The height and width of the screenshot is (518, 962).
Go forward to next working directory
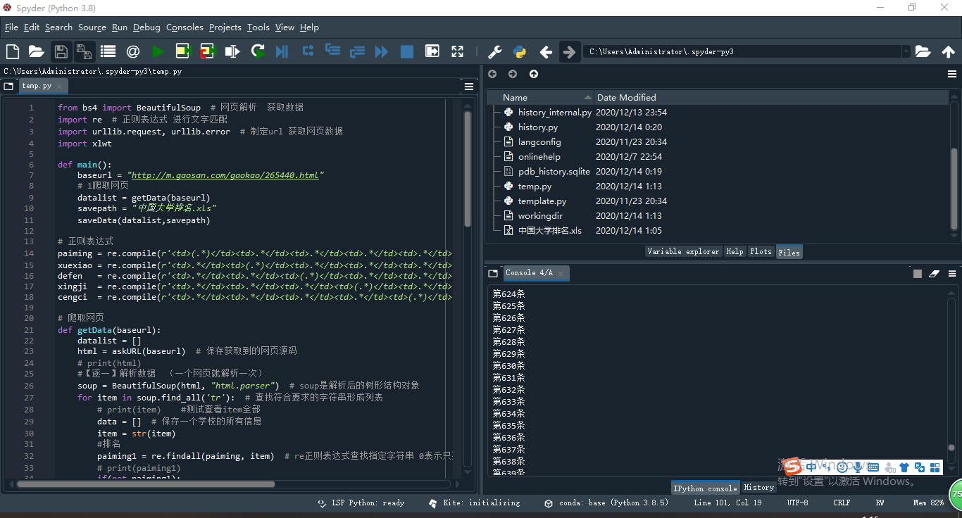click(x=569, y=51)
